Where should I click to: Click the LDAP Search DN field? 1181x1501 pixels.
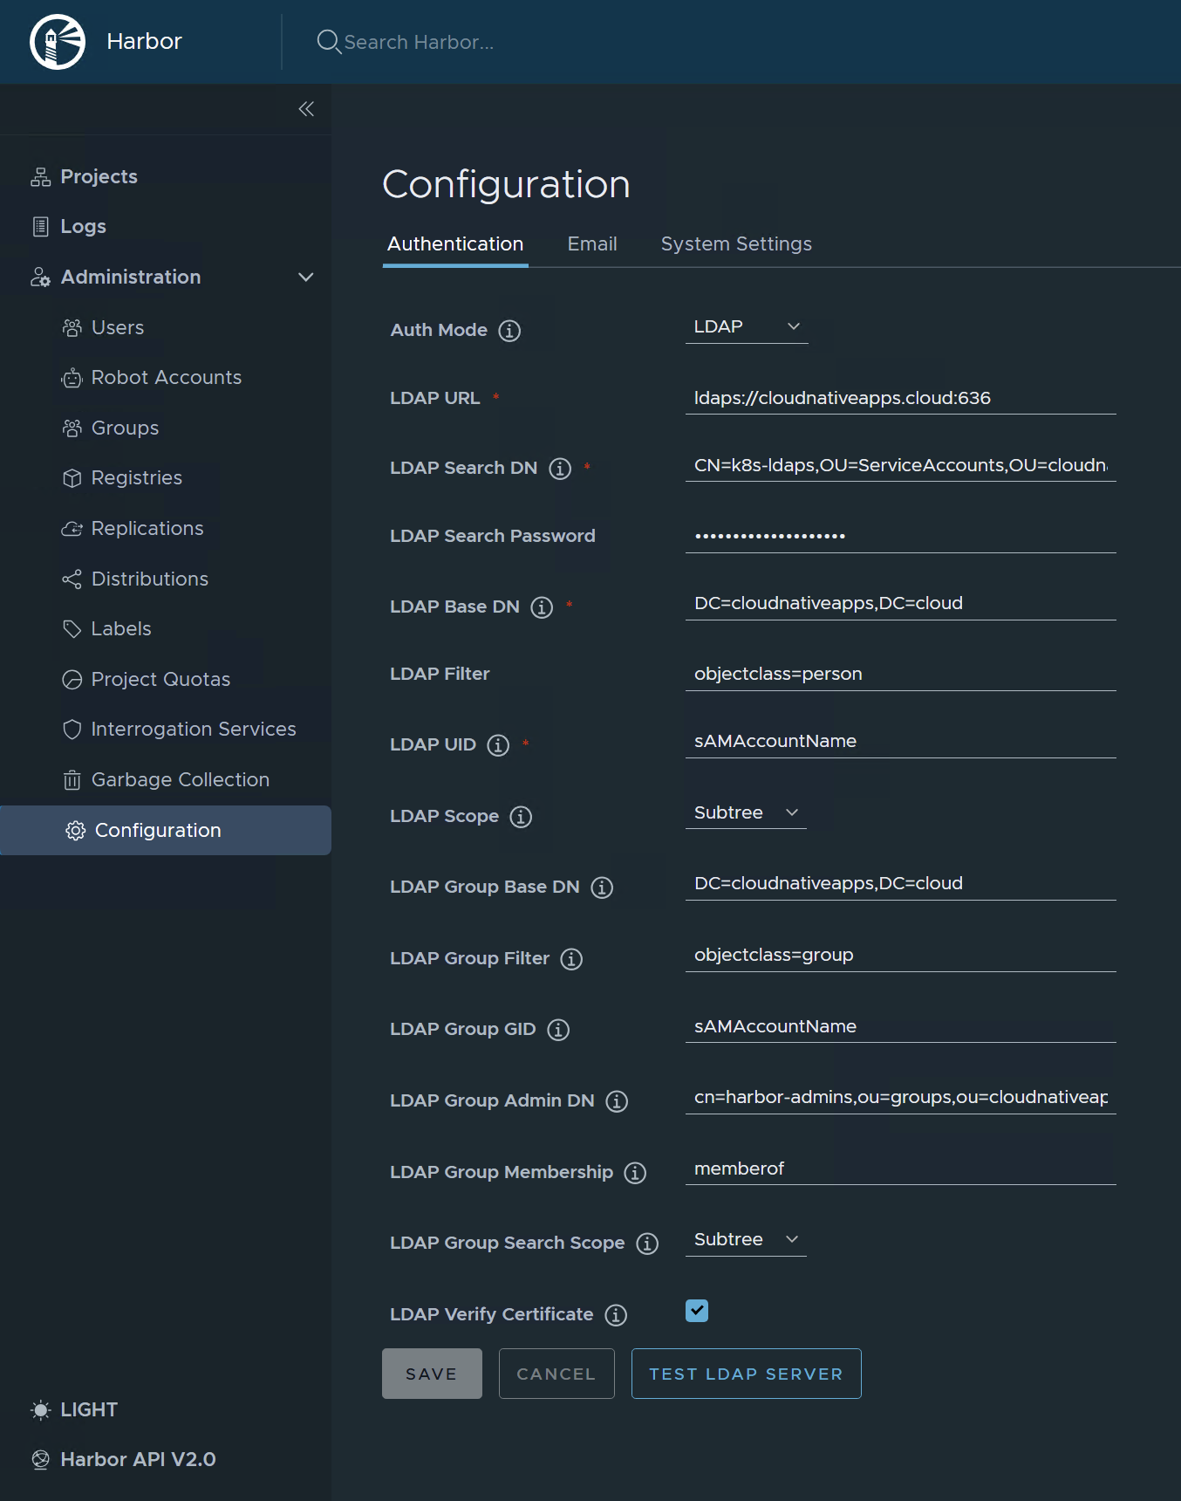[901, 466]
